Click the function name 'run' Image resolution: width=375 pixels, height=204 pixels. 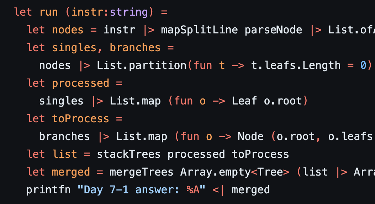pos(49,12)
